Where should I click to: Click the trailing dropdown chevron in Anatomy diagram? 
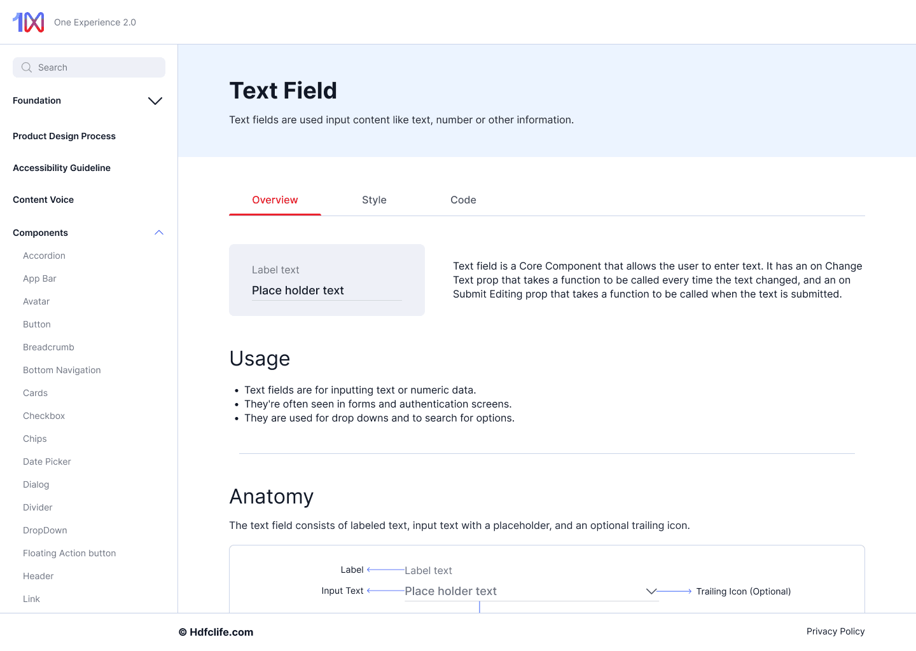coord(651,591)
